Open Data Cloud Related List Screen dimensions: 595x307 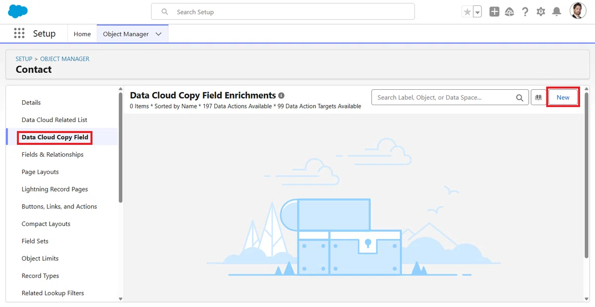55,120
